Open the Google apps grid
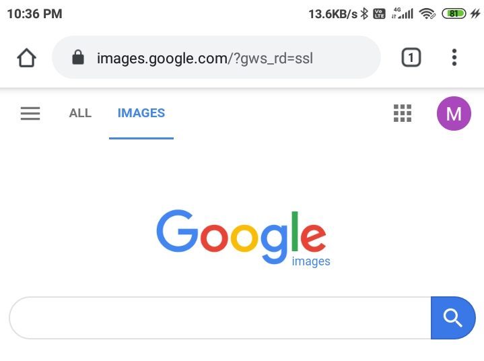 [403, 114]
